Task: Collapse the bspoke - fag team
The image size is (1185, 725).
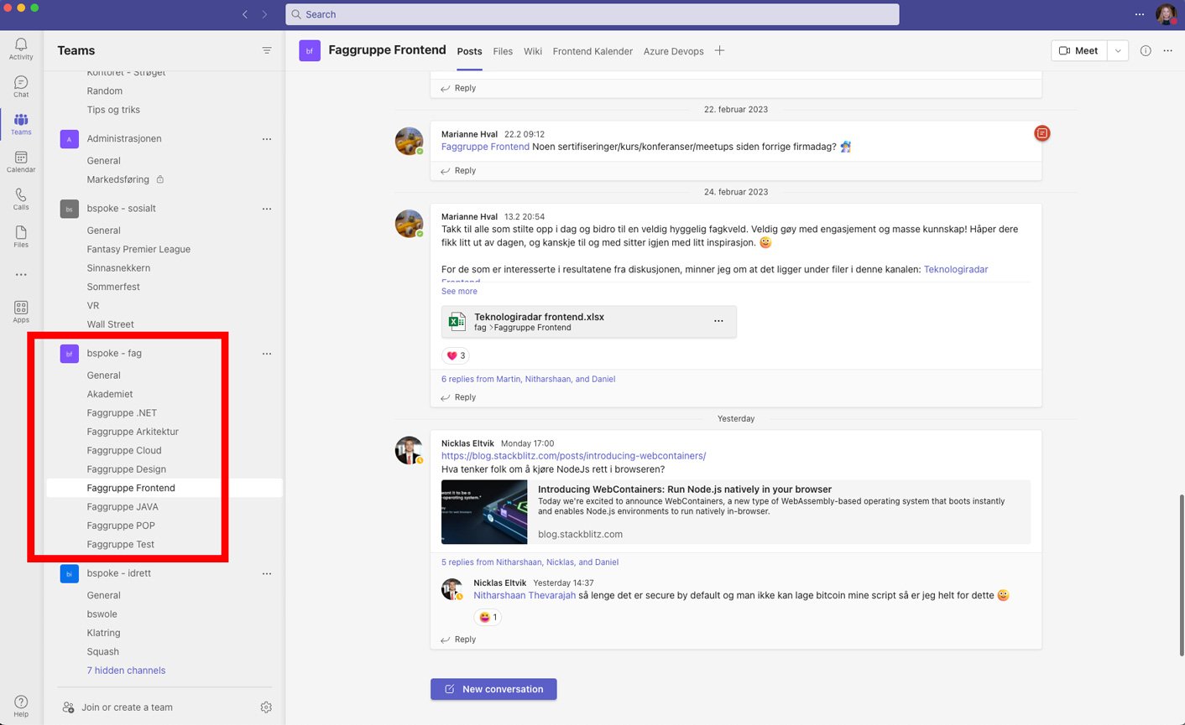Action: tap(114, 353)
